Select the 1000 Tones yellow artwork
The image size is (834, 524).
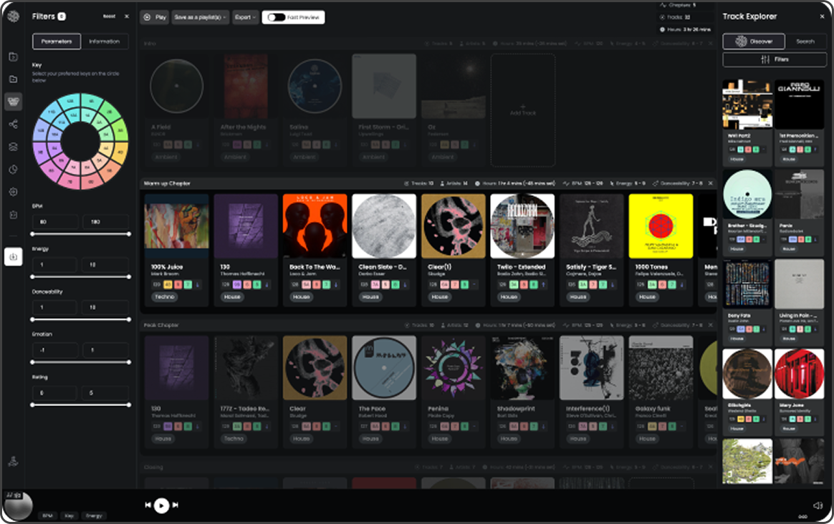point(661,226)
